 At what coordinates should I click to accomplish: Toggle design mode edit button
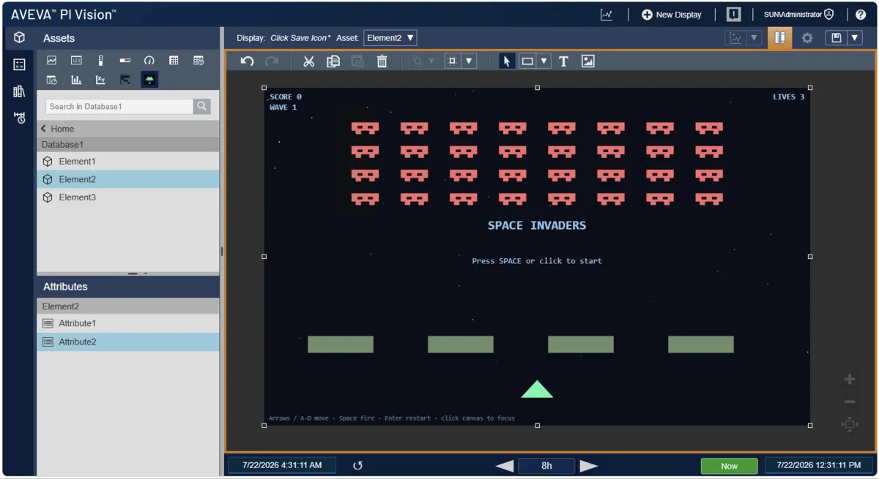pos(780,38)
